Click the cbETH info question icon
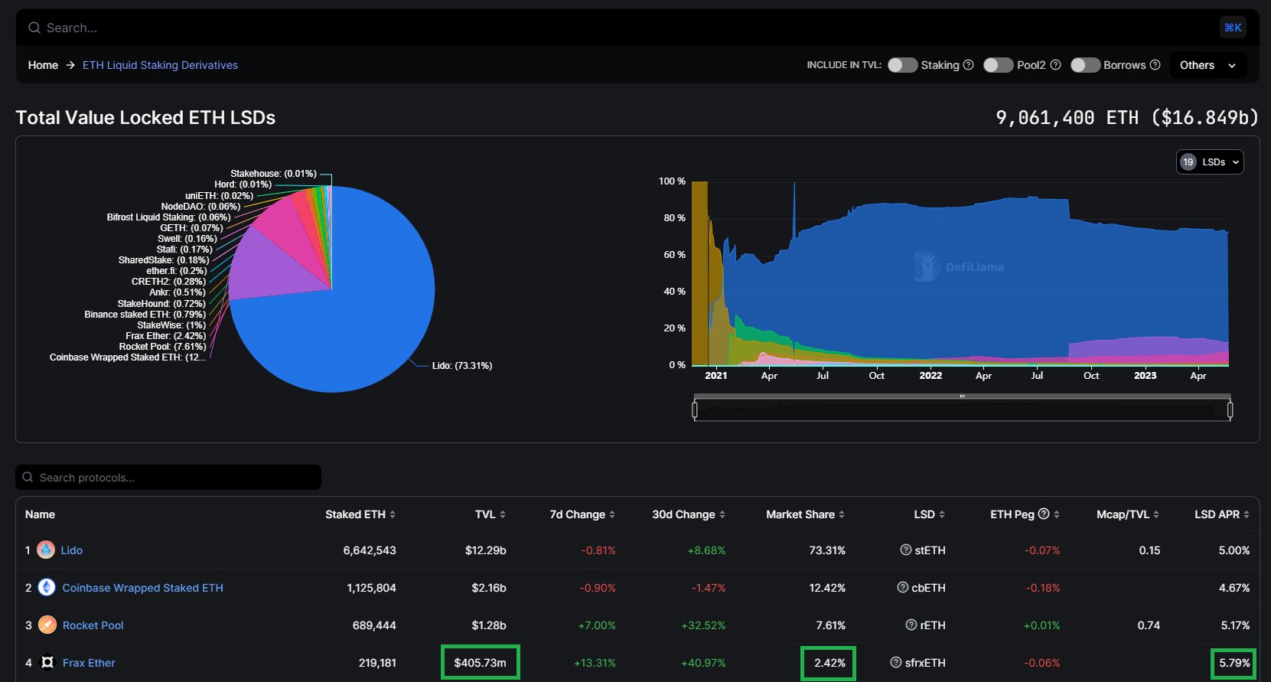The height and width of the screenshot is (682, 1271). coord(902,587)
